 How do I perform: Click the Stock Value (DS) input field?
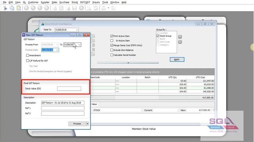click(69, 88)
